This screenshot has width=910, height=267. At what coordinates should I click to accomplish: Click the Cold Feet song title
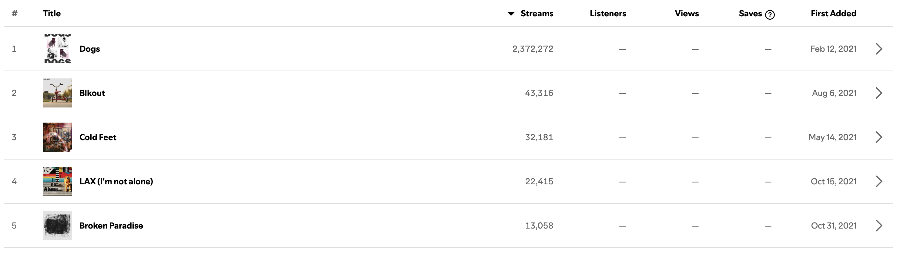click(x=98, y=137)
